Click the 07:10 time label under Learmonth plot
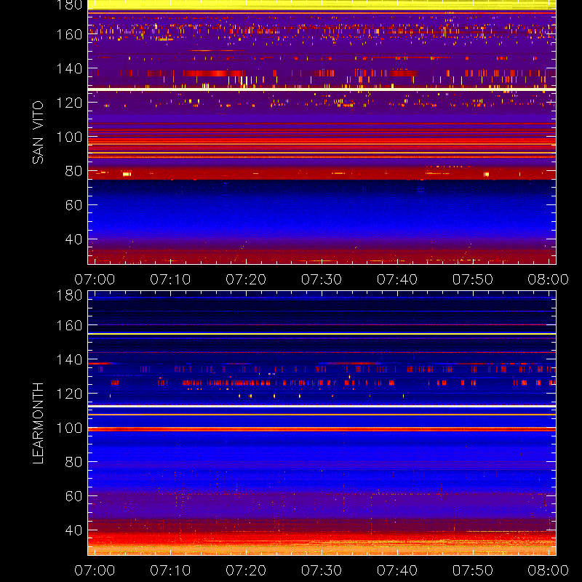This screenshot has height=582, width=582. click(170, 570)
